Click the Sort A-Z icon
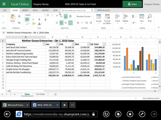Image resolution: width=161 pixels, height=120 pixels. [x=142, y=16]
